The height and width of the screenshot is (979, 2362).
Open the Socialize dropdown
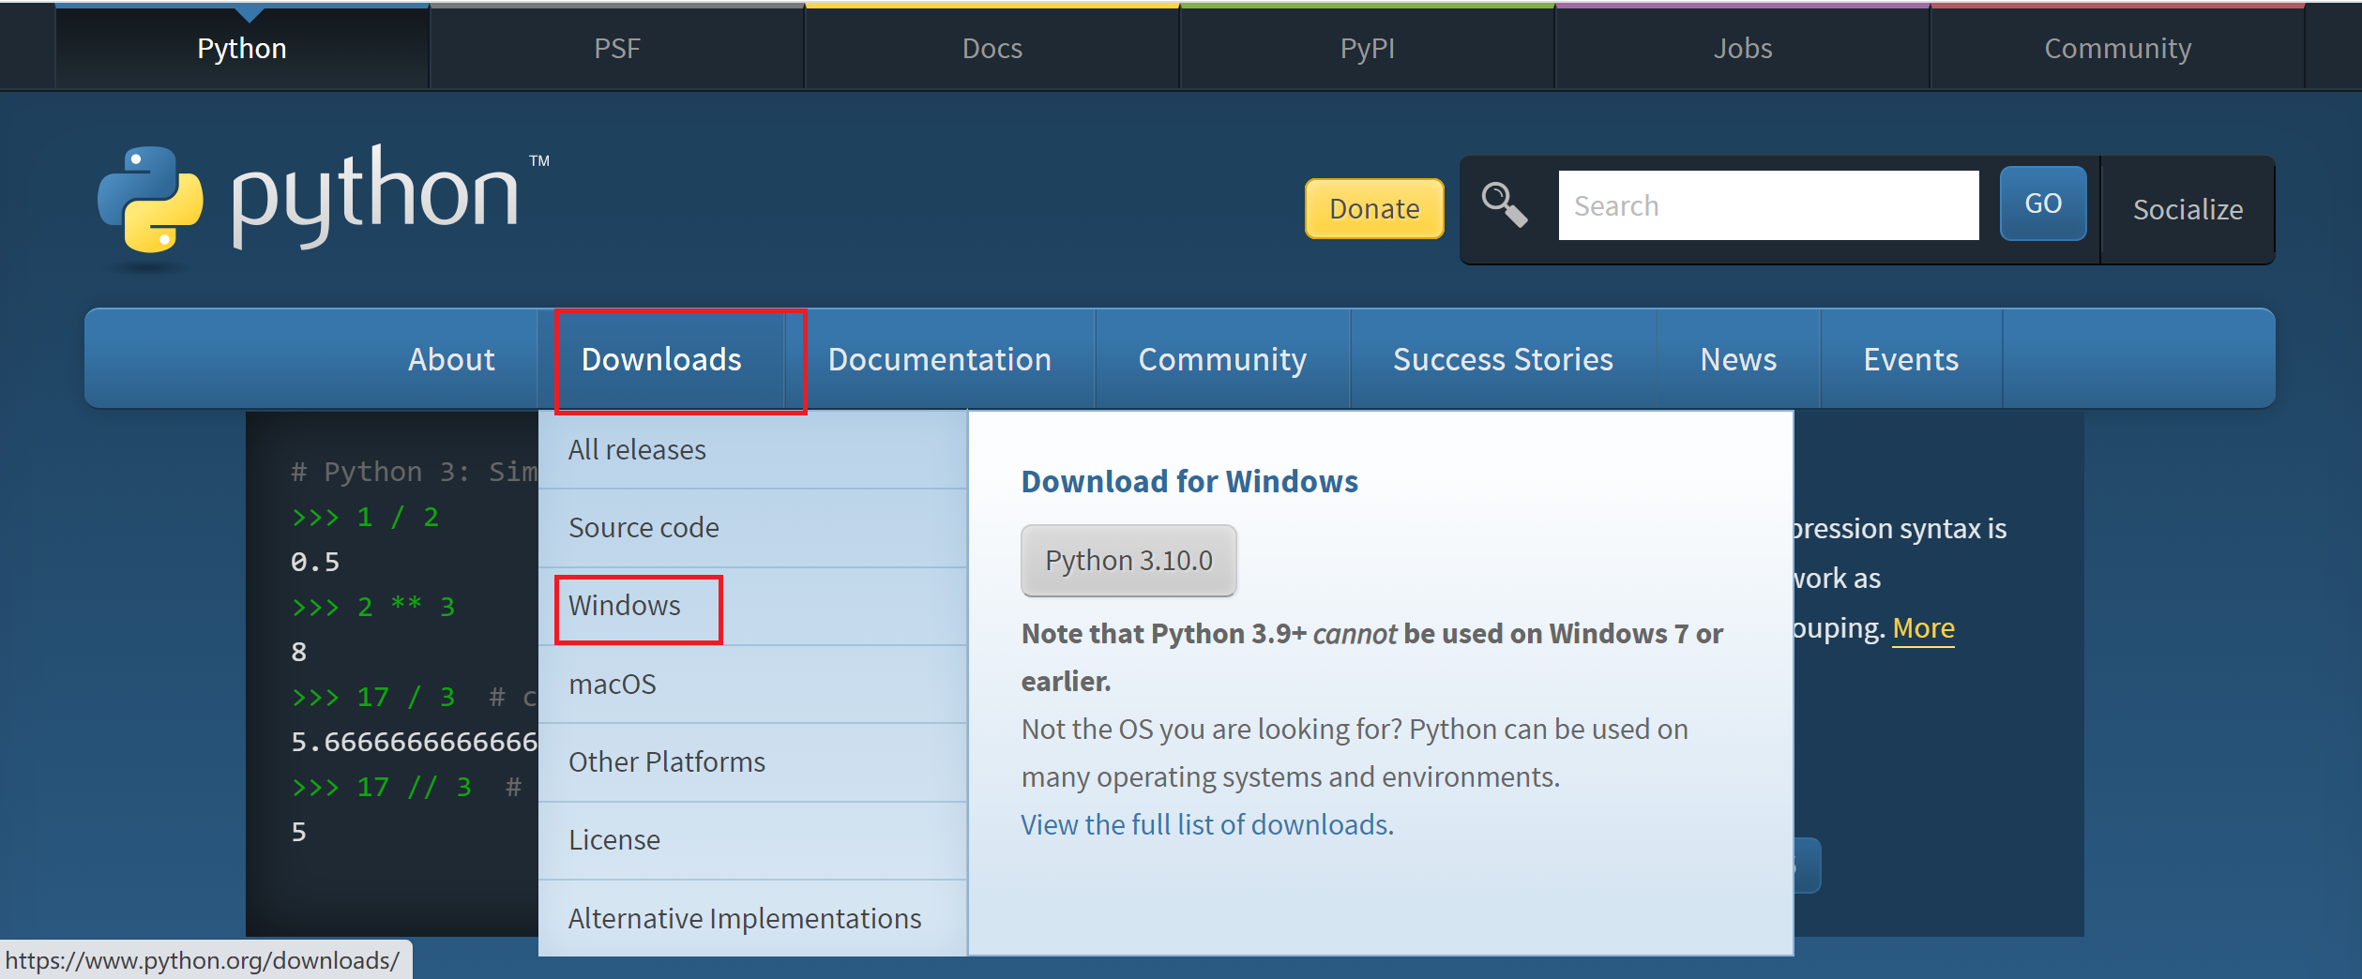[2187, 209]
